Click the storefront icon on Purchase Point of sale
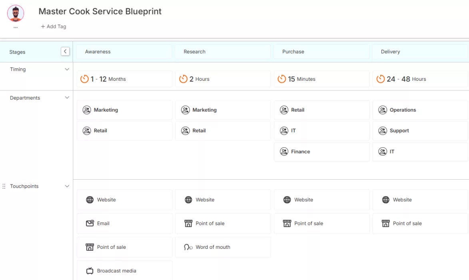This screenshot has height=280, width=469. click(x=287, y=223)
